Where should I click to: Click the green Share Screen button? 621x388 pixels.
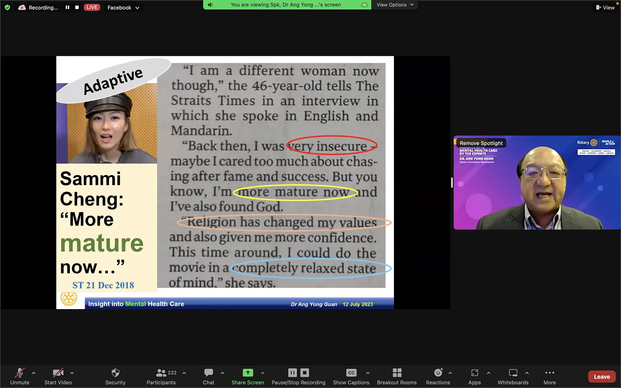coord(248,376)
